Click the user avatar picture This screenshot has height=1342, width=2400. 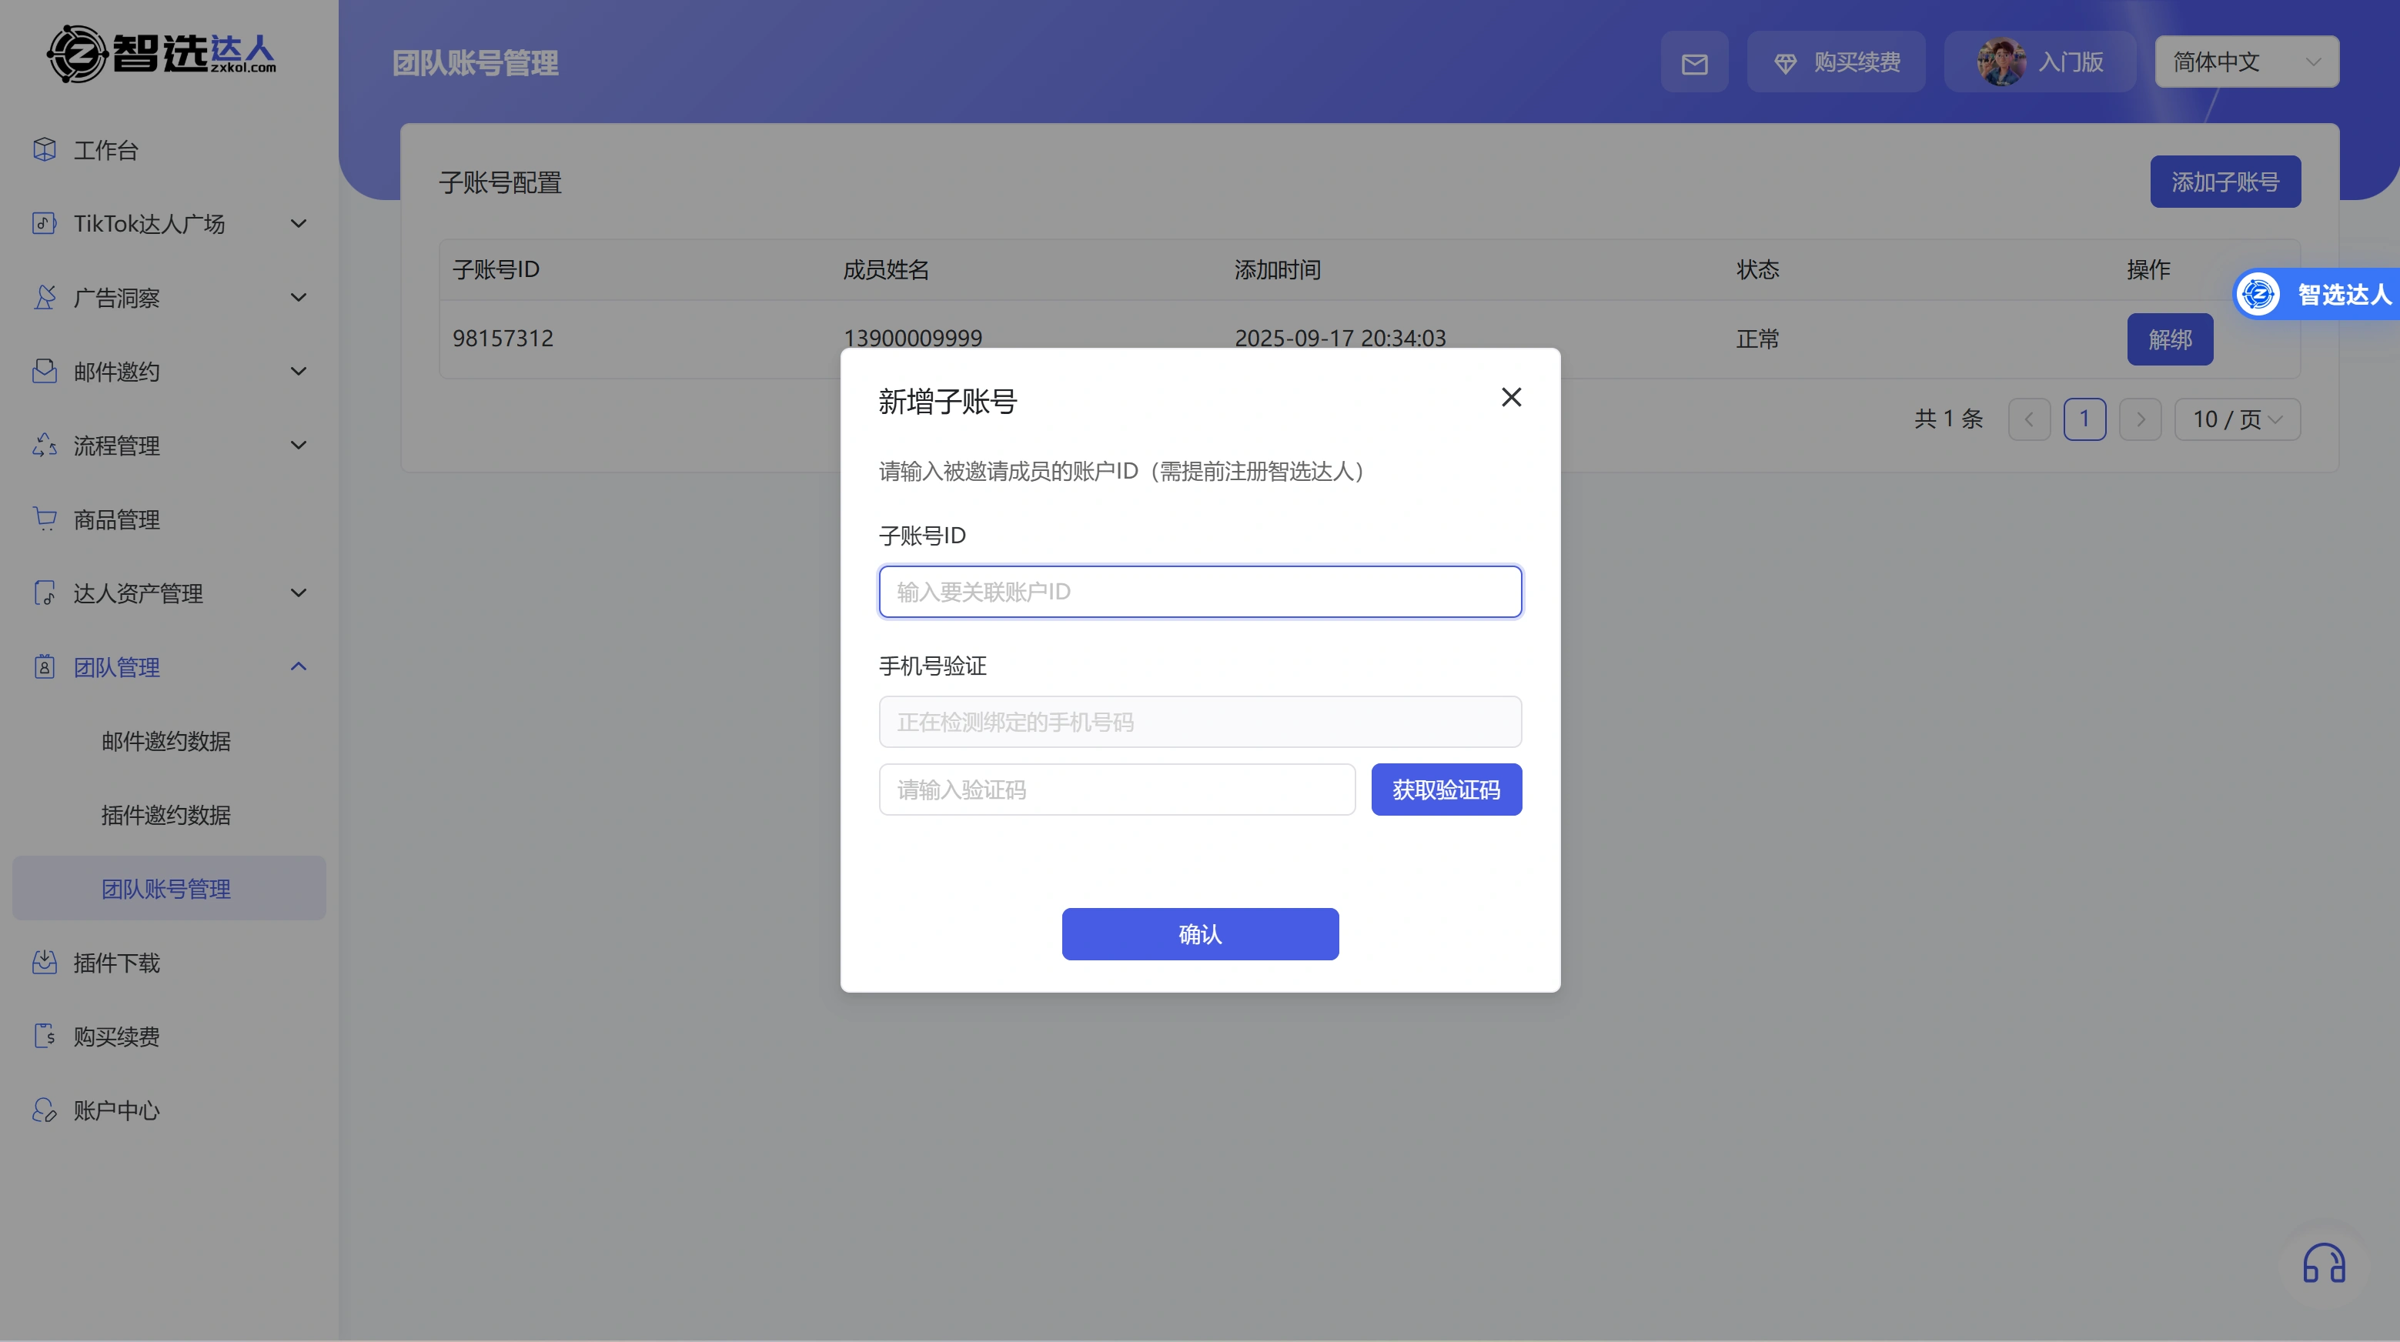coord(2001,62)
